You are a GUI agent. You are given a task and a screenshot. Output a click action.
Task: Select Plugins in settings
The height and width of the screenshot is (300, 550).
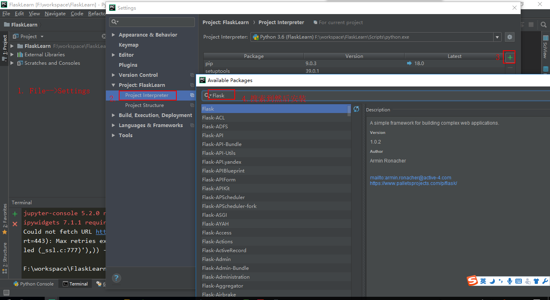tap(128, 65)
